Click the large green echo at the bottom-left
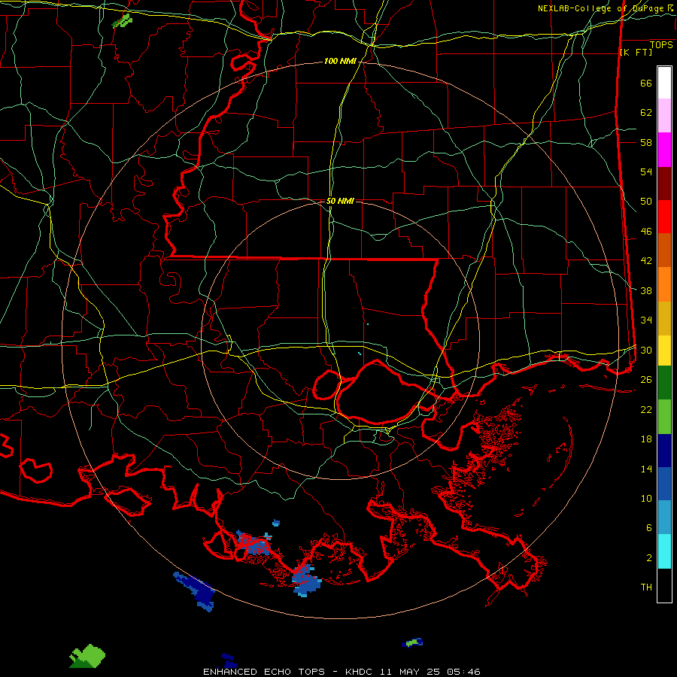677x677 pixels. (88, 656)
